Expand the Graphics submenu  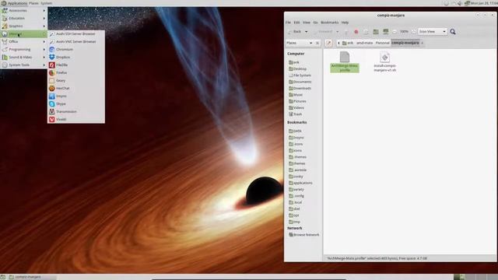(x=24, y=26)
